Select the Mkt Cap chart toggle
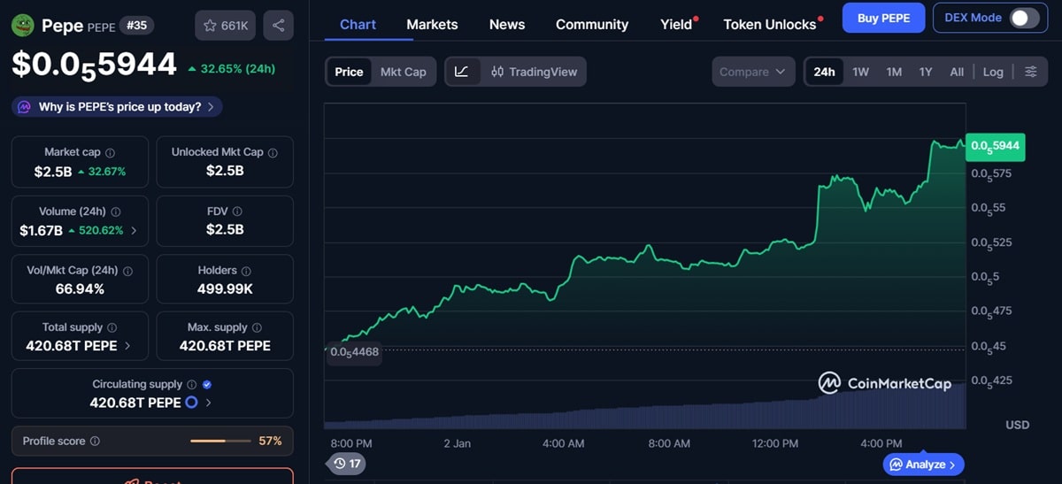1062x484 pixels. tap(404, 72)
